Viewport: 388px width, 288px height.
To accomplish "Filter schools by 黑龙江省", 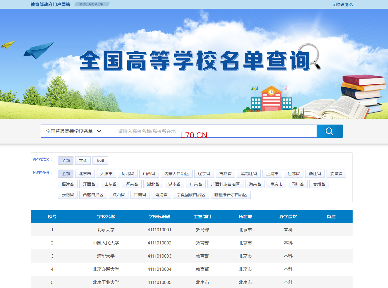I will [249, 174].
